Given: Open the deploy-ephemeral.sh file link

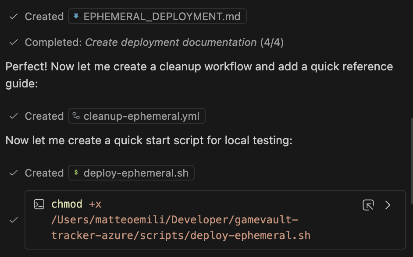Looking at the screenshot, I should pyautogui.click(x=136, y=173).
